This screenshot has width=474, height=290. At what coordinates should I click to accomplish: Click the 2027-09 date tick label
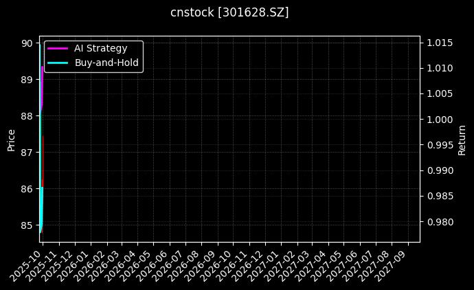pyautogui.click(x=396, y=261)
